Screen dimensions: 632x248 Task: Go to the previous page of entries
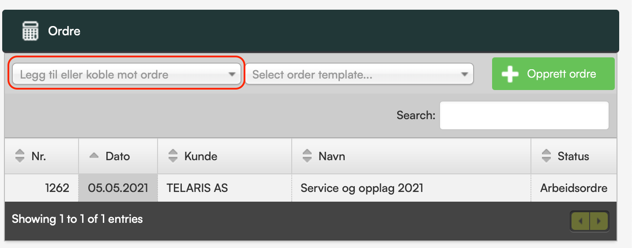point(581,221)
